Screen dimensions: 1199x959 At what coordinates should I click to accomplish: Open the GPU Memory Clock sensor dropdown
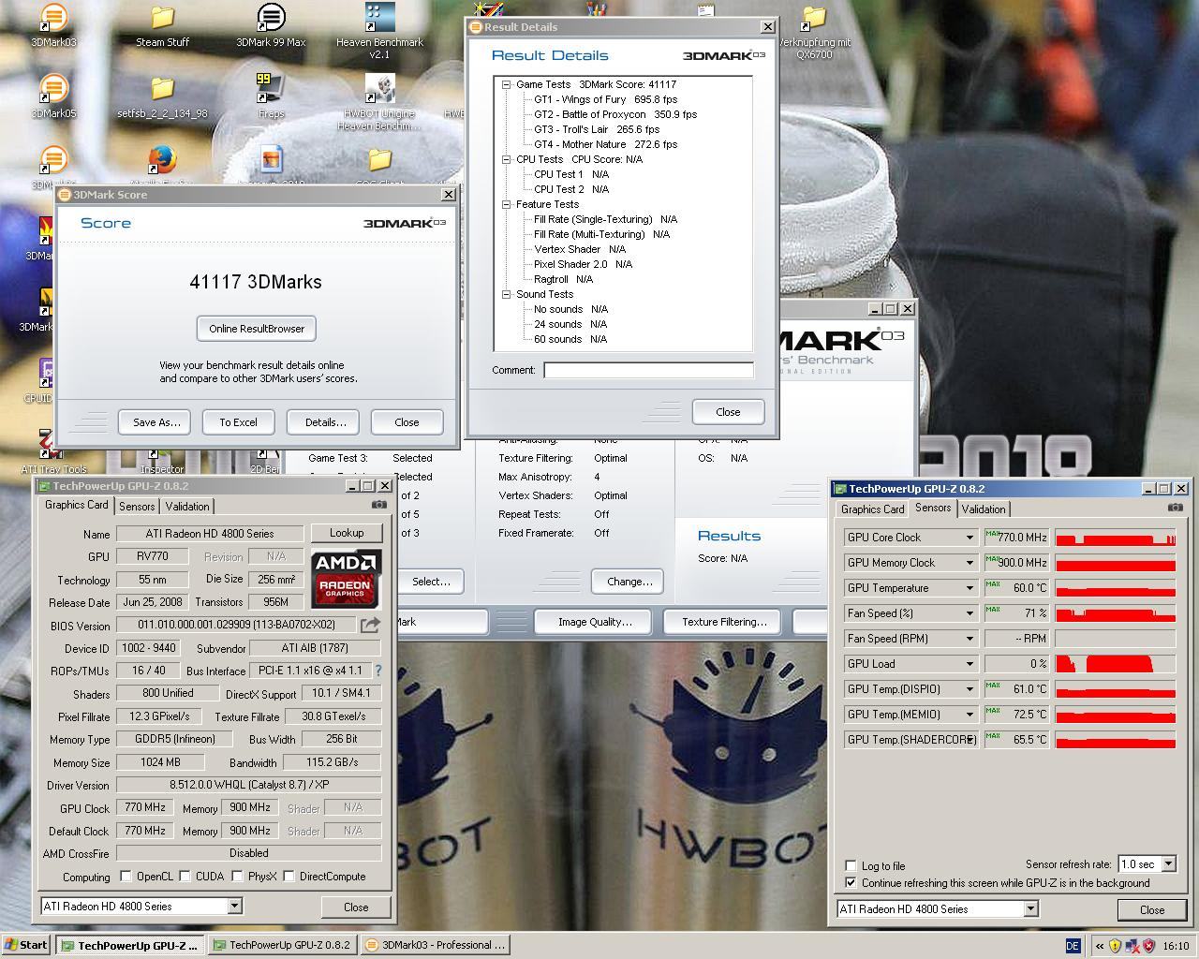click(x=970, y=563)
